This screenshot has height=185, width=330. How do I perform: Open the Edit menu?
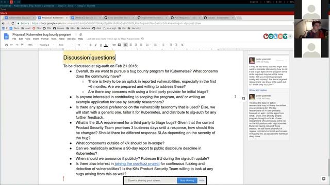tap(21, 39)
